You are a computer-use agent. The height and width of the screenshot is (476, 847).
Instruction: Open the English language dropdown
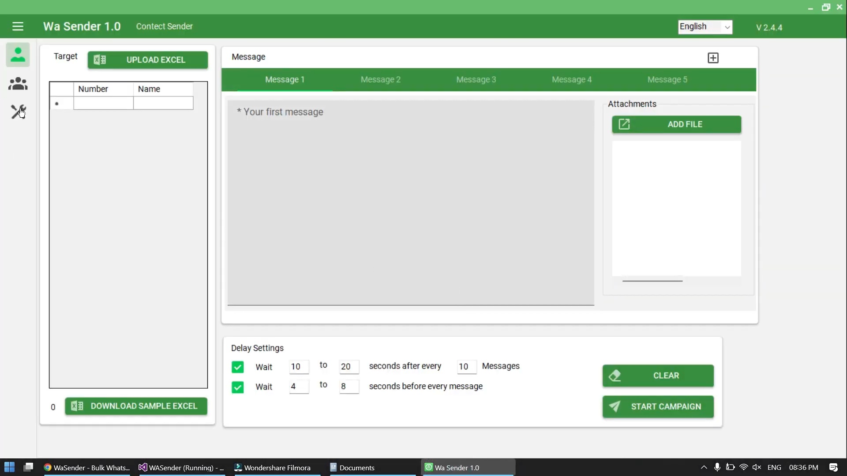pos(705,27)
